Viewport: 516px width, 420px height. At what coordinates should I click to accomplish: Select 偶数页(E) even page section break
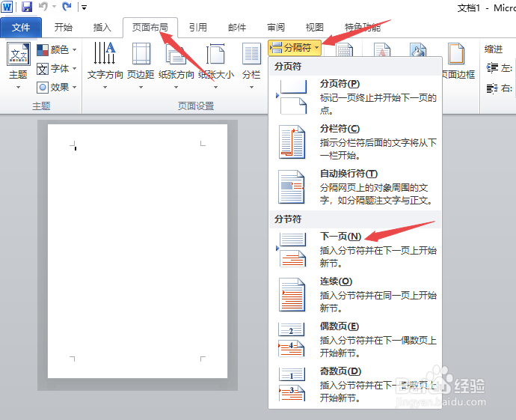(355, 340)
